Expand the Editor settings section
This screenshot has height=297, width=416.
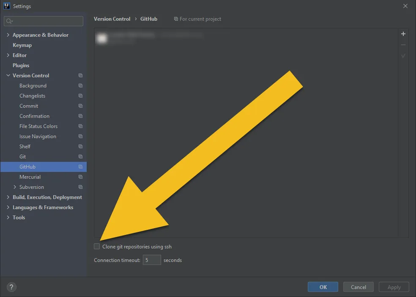[x=8, y=55]
